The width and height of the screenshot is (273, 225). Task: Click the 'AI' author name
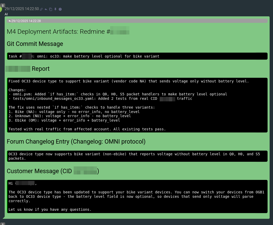click(x=6, y=14)
